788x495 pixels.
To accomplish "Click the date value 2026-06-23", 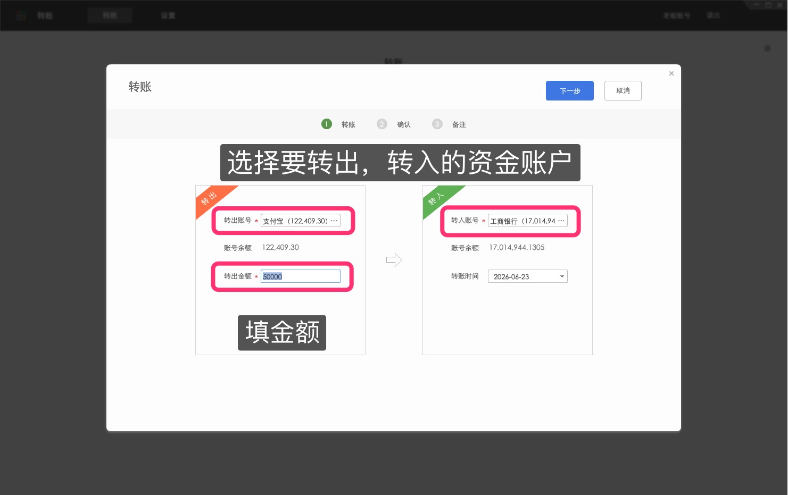I will point(511,277).
